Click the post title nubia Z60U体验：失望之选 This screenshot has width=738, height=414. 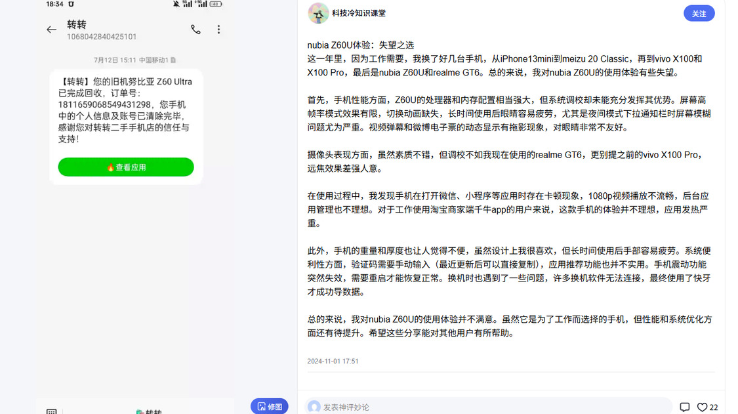tap(361, 45)
